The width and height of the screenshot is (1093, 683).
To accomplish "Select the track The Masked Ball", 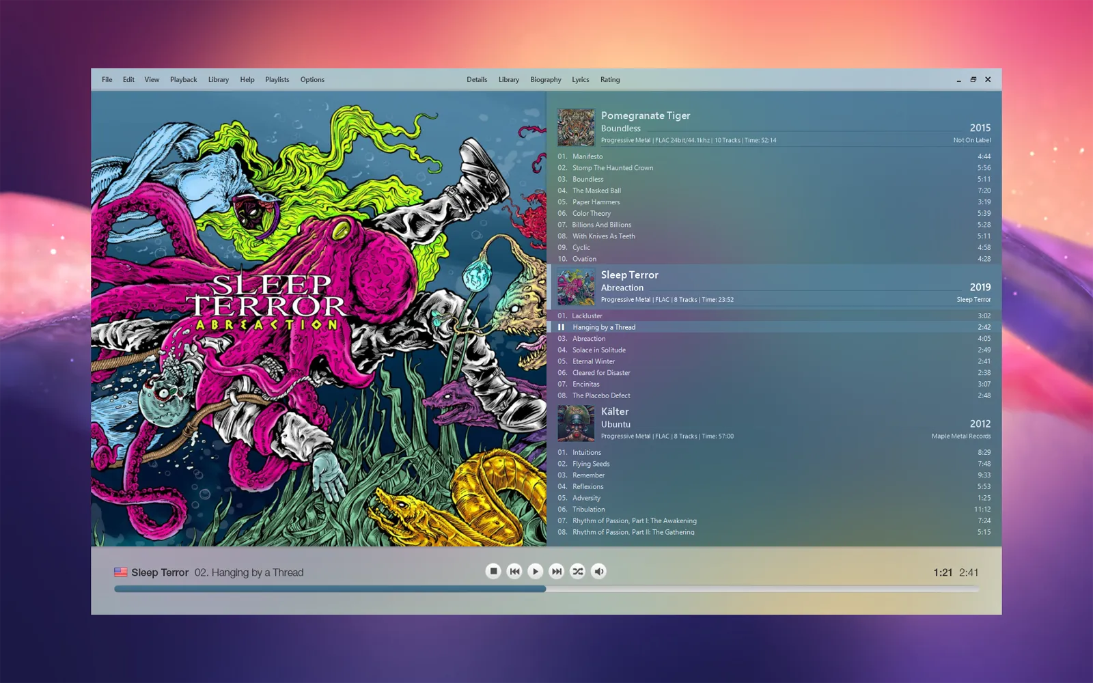I will 774,191.
